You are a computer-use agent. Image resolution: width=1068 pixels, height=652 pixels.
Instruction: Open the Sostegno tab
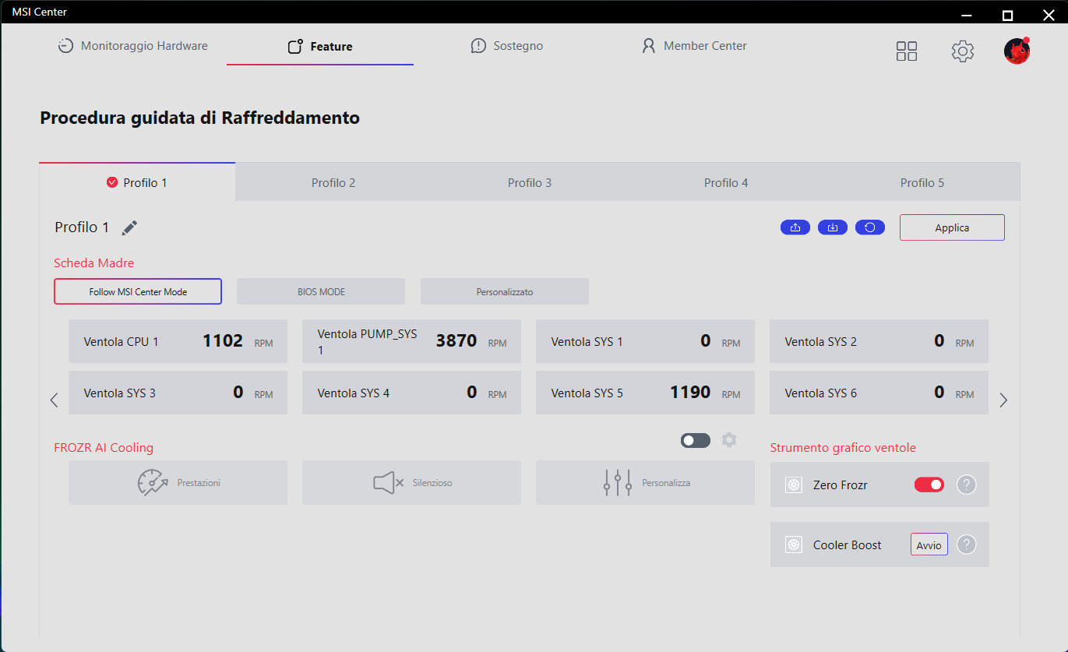pos(507,46)
